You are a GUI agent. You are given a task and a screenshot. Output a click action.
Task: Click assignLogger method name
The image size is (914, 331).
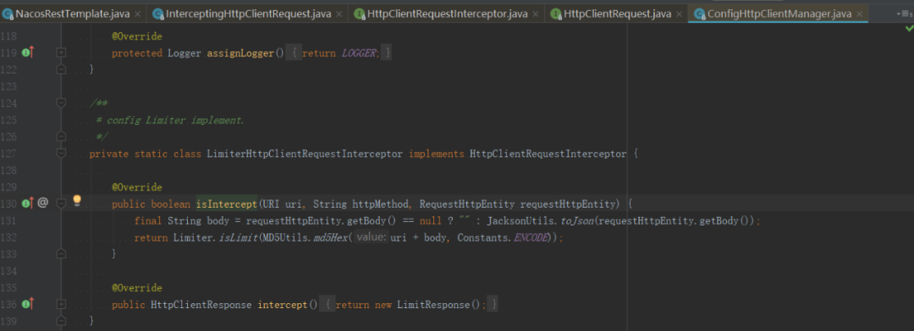[x=240, y=53]
